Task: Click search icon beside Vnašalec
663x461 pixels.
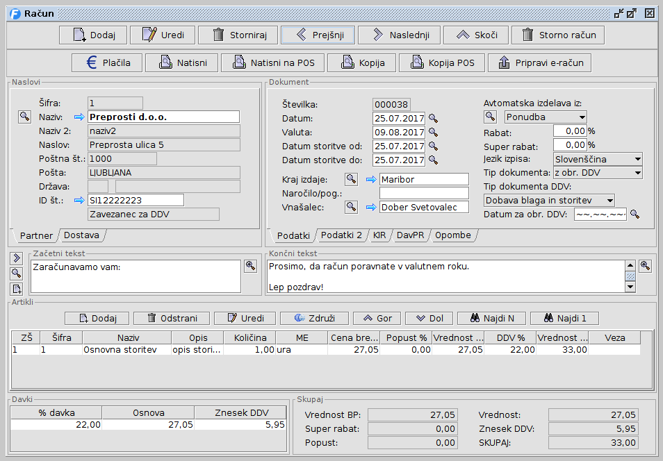Action: 351,207
